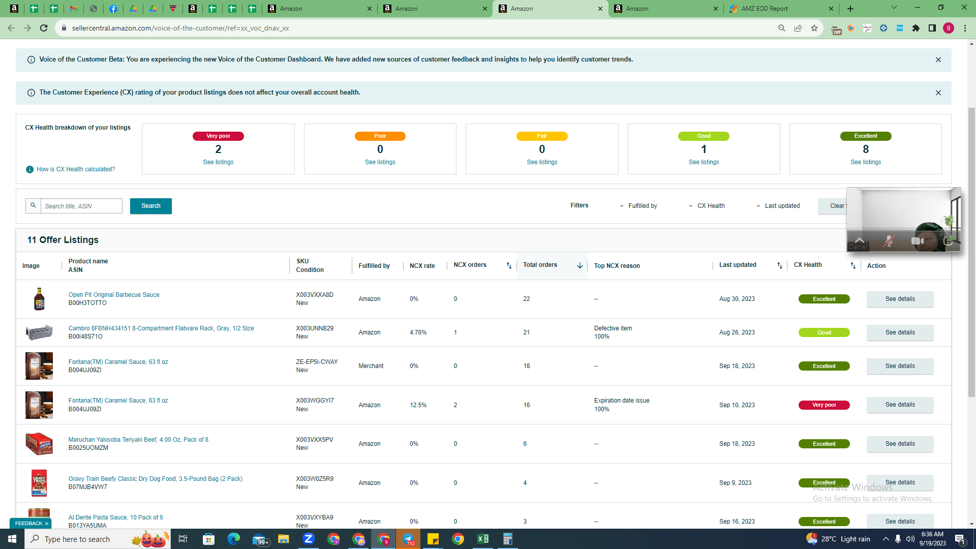This screenshot has height=549, width=976.
Task: Open a new browser tab
Action: coord(850,9)
